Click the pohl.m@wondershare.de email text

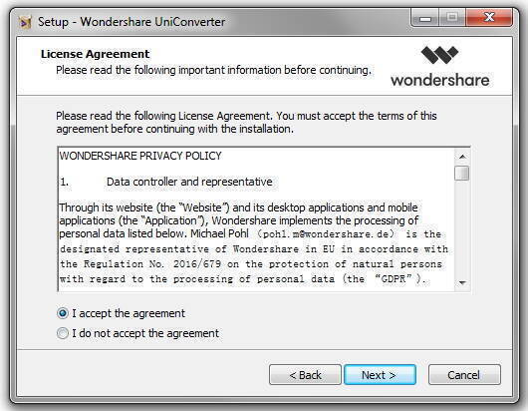coord(328,234)
